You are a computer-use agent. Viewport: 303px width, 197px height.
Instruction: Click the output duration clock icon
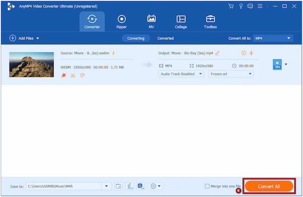pos(234,66)
